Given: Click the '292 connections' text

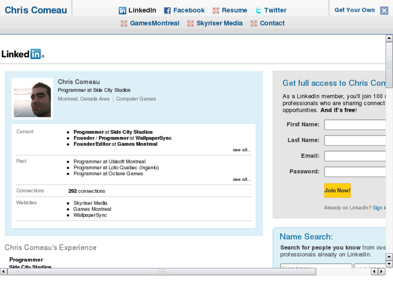Looking at the screenshot, I should (86, 191).
